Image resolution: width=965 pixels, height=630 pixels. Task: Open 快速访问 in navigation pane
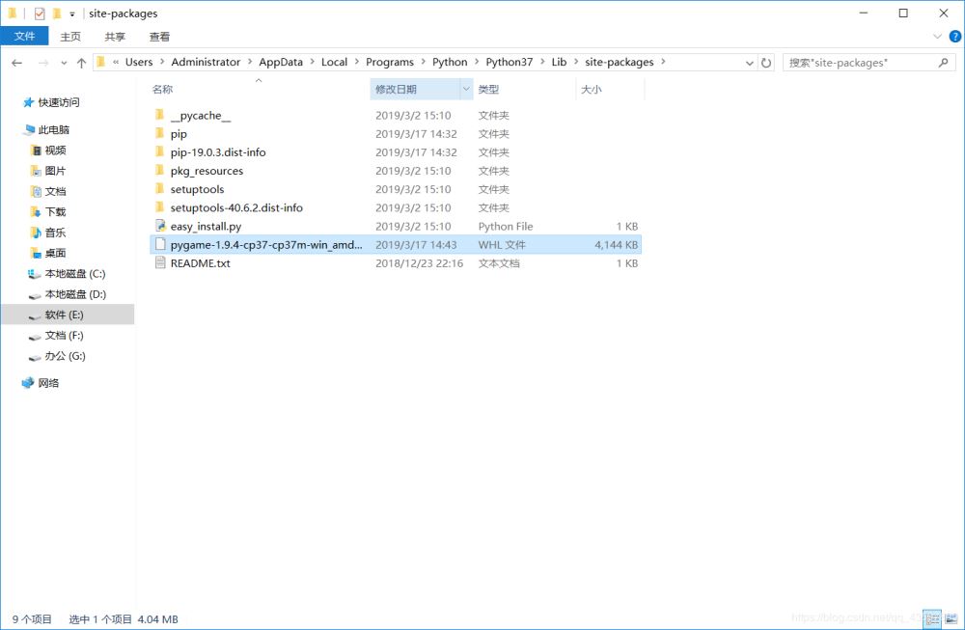(x=59, y=102)
